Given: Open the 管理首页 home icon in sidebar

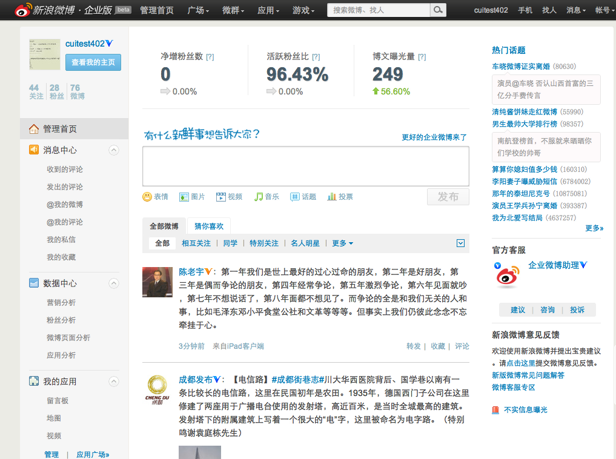Looking at the screenshot, I should coord(34,129).
